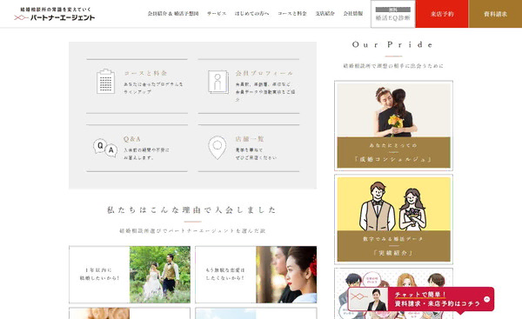The image size is (522, 319).
Task: Click the Q&A speech bubbles icon
Action: pos(105,148)
